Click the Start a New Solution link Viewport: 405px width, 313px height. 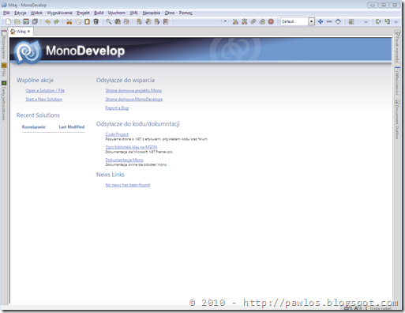(x=44, y=99)
